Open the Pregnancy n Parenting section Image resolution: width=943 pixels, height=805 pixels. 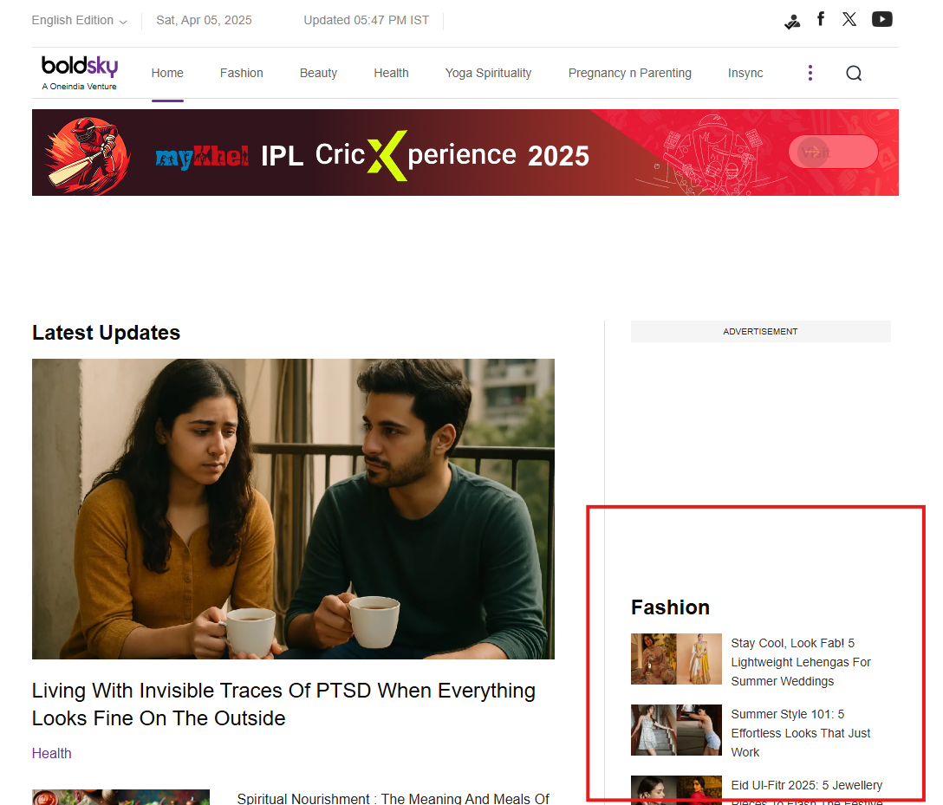[x=629, y=74]
